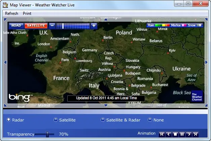Click the Poland country label
Viewport: 211px width, 141px height.
click(x=124, y=32)
